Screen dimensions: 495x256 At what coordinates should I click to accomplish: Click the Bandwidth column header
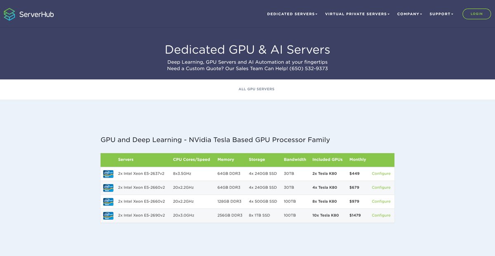click(x=295, y=160)
